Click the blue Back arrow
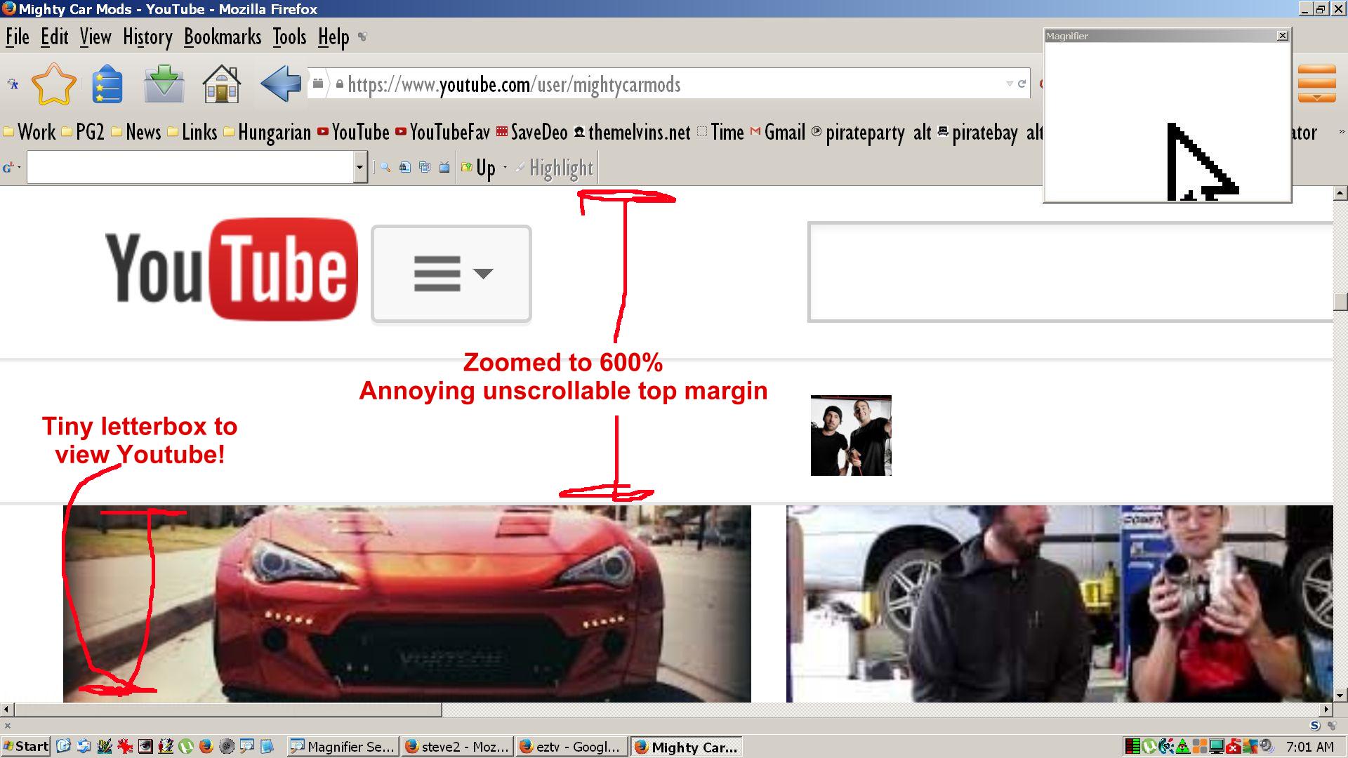Screen dimensions: 1348x758 (280, 84)
